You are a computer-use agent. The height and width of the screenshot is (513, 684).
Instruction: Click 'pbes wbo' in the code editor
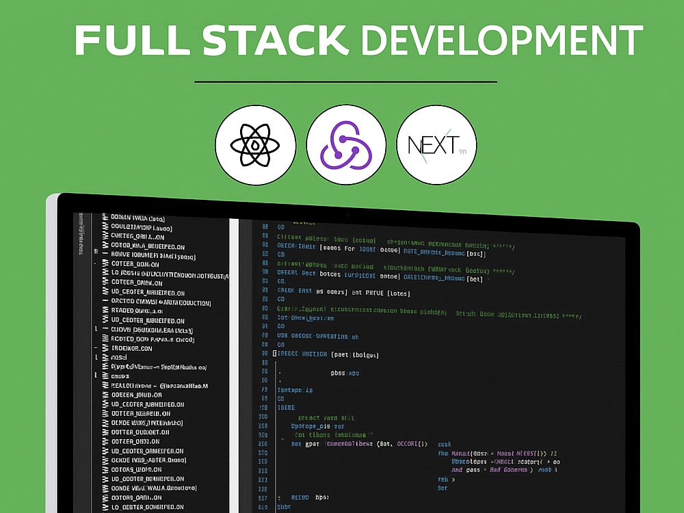(x=345, y=373)
